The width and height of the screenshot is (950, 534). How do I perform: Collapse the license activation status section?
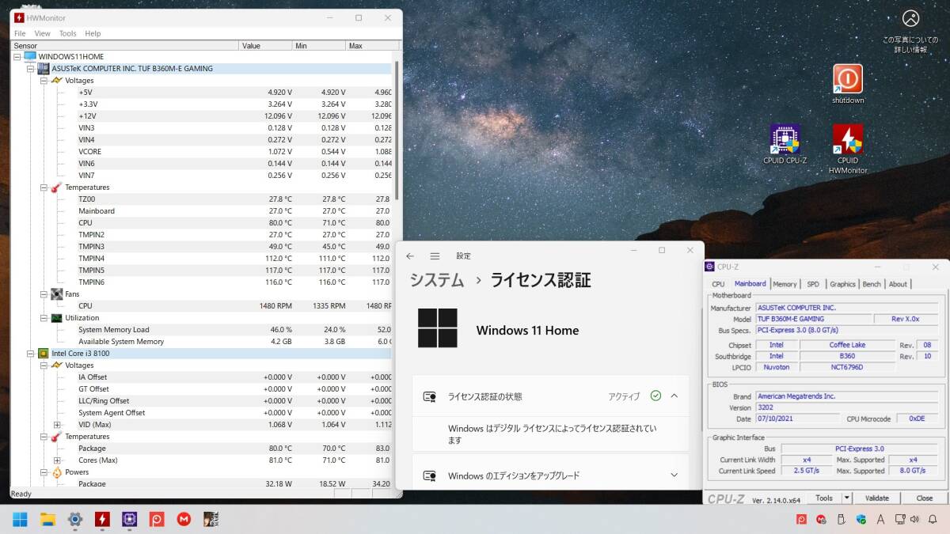click(x=674, y=396)
